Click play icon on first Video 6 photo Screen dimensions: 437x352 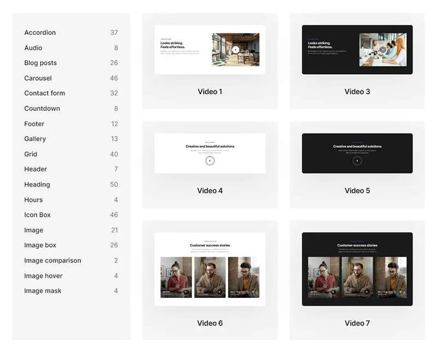point(186,292)
